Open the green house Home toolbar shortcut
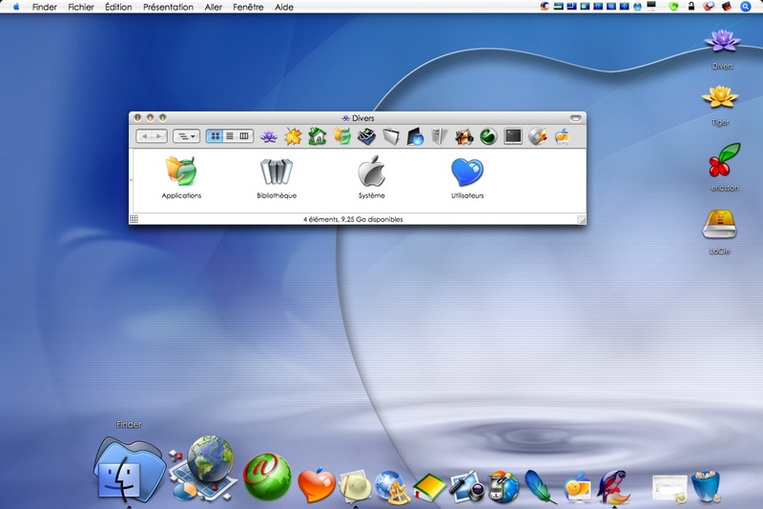 pyautogui.click(x=318, y=136)
